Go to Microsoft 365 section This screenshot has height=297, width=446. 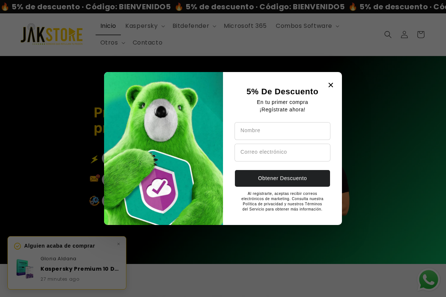(x=245, y=26)
